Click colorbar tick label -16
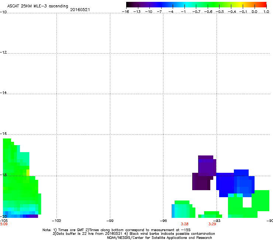 pos(125,12)
